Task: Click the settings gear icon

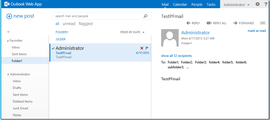Action: [x=257, y=4]
